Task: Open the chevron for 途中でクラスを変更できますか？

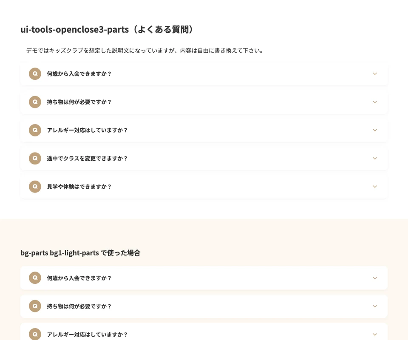Action: [375, 158]
